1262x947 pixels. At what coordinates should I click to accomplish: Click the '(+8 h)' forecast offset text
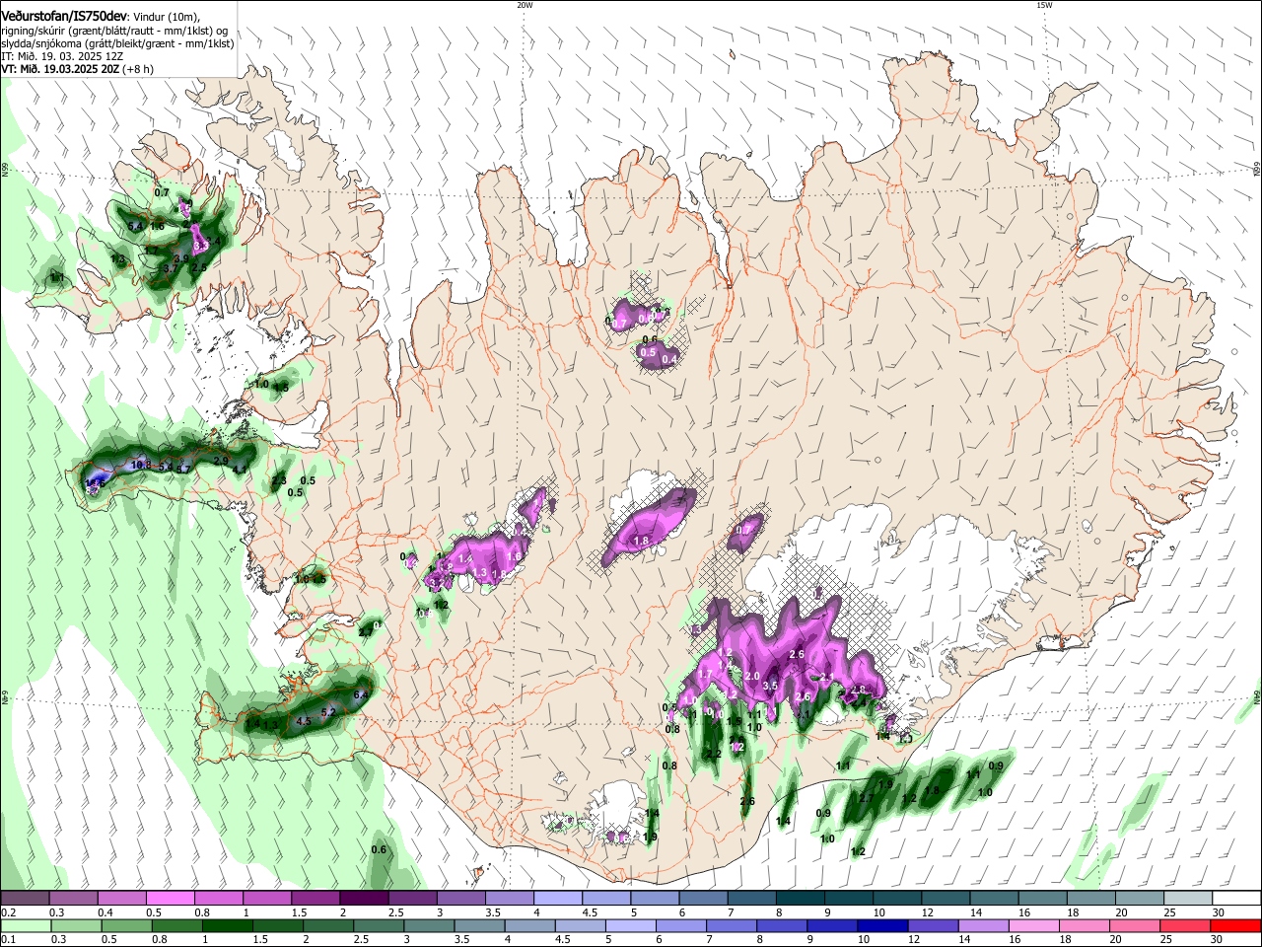coord(139,69)
